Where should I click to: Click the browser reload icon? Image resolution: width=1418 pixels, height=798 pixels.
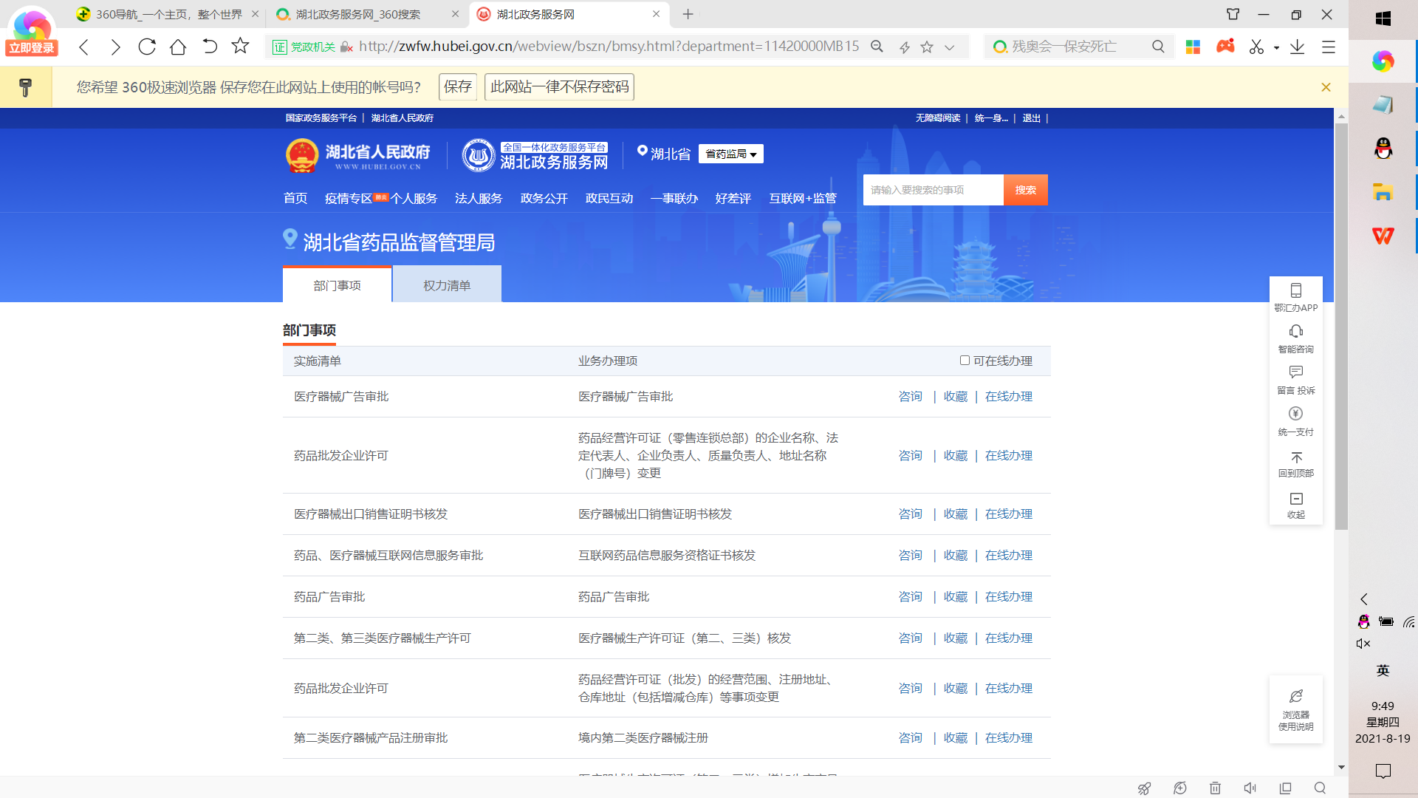pyautogui.click(x=147, y=47)
